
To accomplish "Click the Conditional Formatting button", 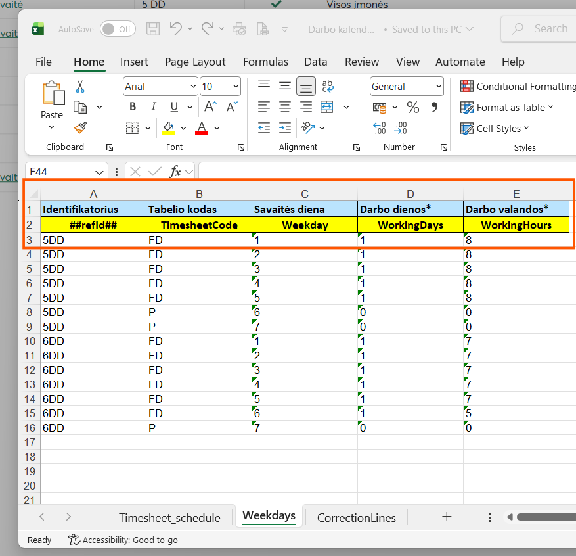I will [x=518, y=87].
